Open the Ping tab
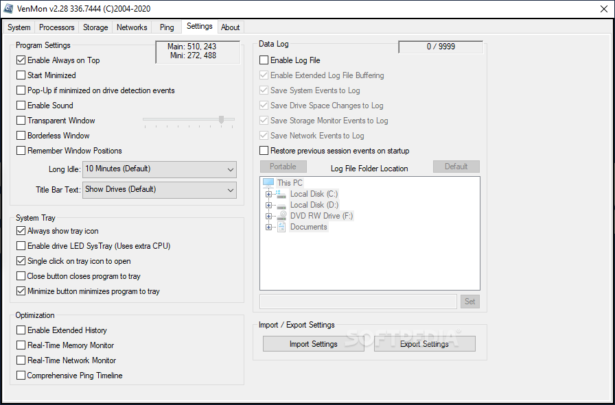Viewport: 615px width, 405px height. point(167,27)
